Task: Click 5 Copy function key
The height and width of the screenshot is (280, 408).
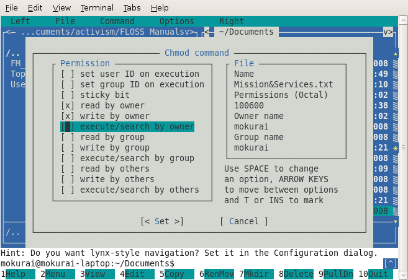Action: coord(177,274)
